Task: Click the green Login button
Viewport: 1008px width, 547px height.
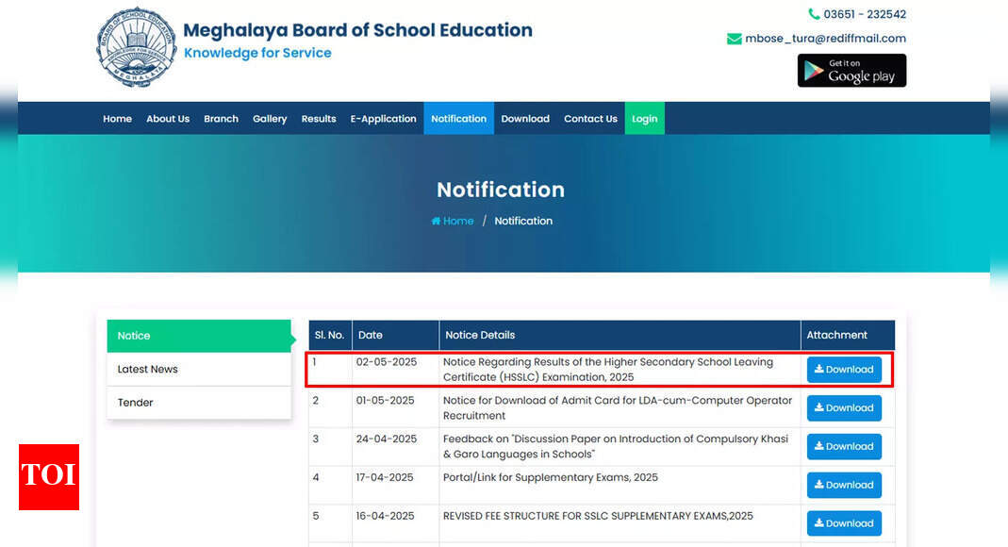Action: (x=644, y=119)
